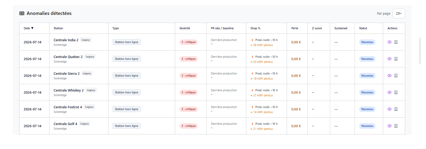Open the Centrale Foxtrot 4 station link
The image size is (426, 149).
coord(68,107)
